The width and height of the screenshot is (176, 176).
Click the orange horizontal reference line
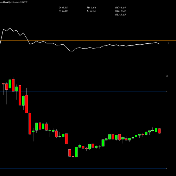[88, 41]
